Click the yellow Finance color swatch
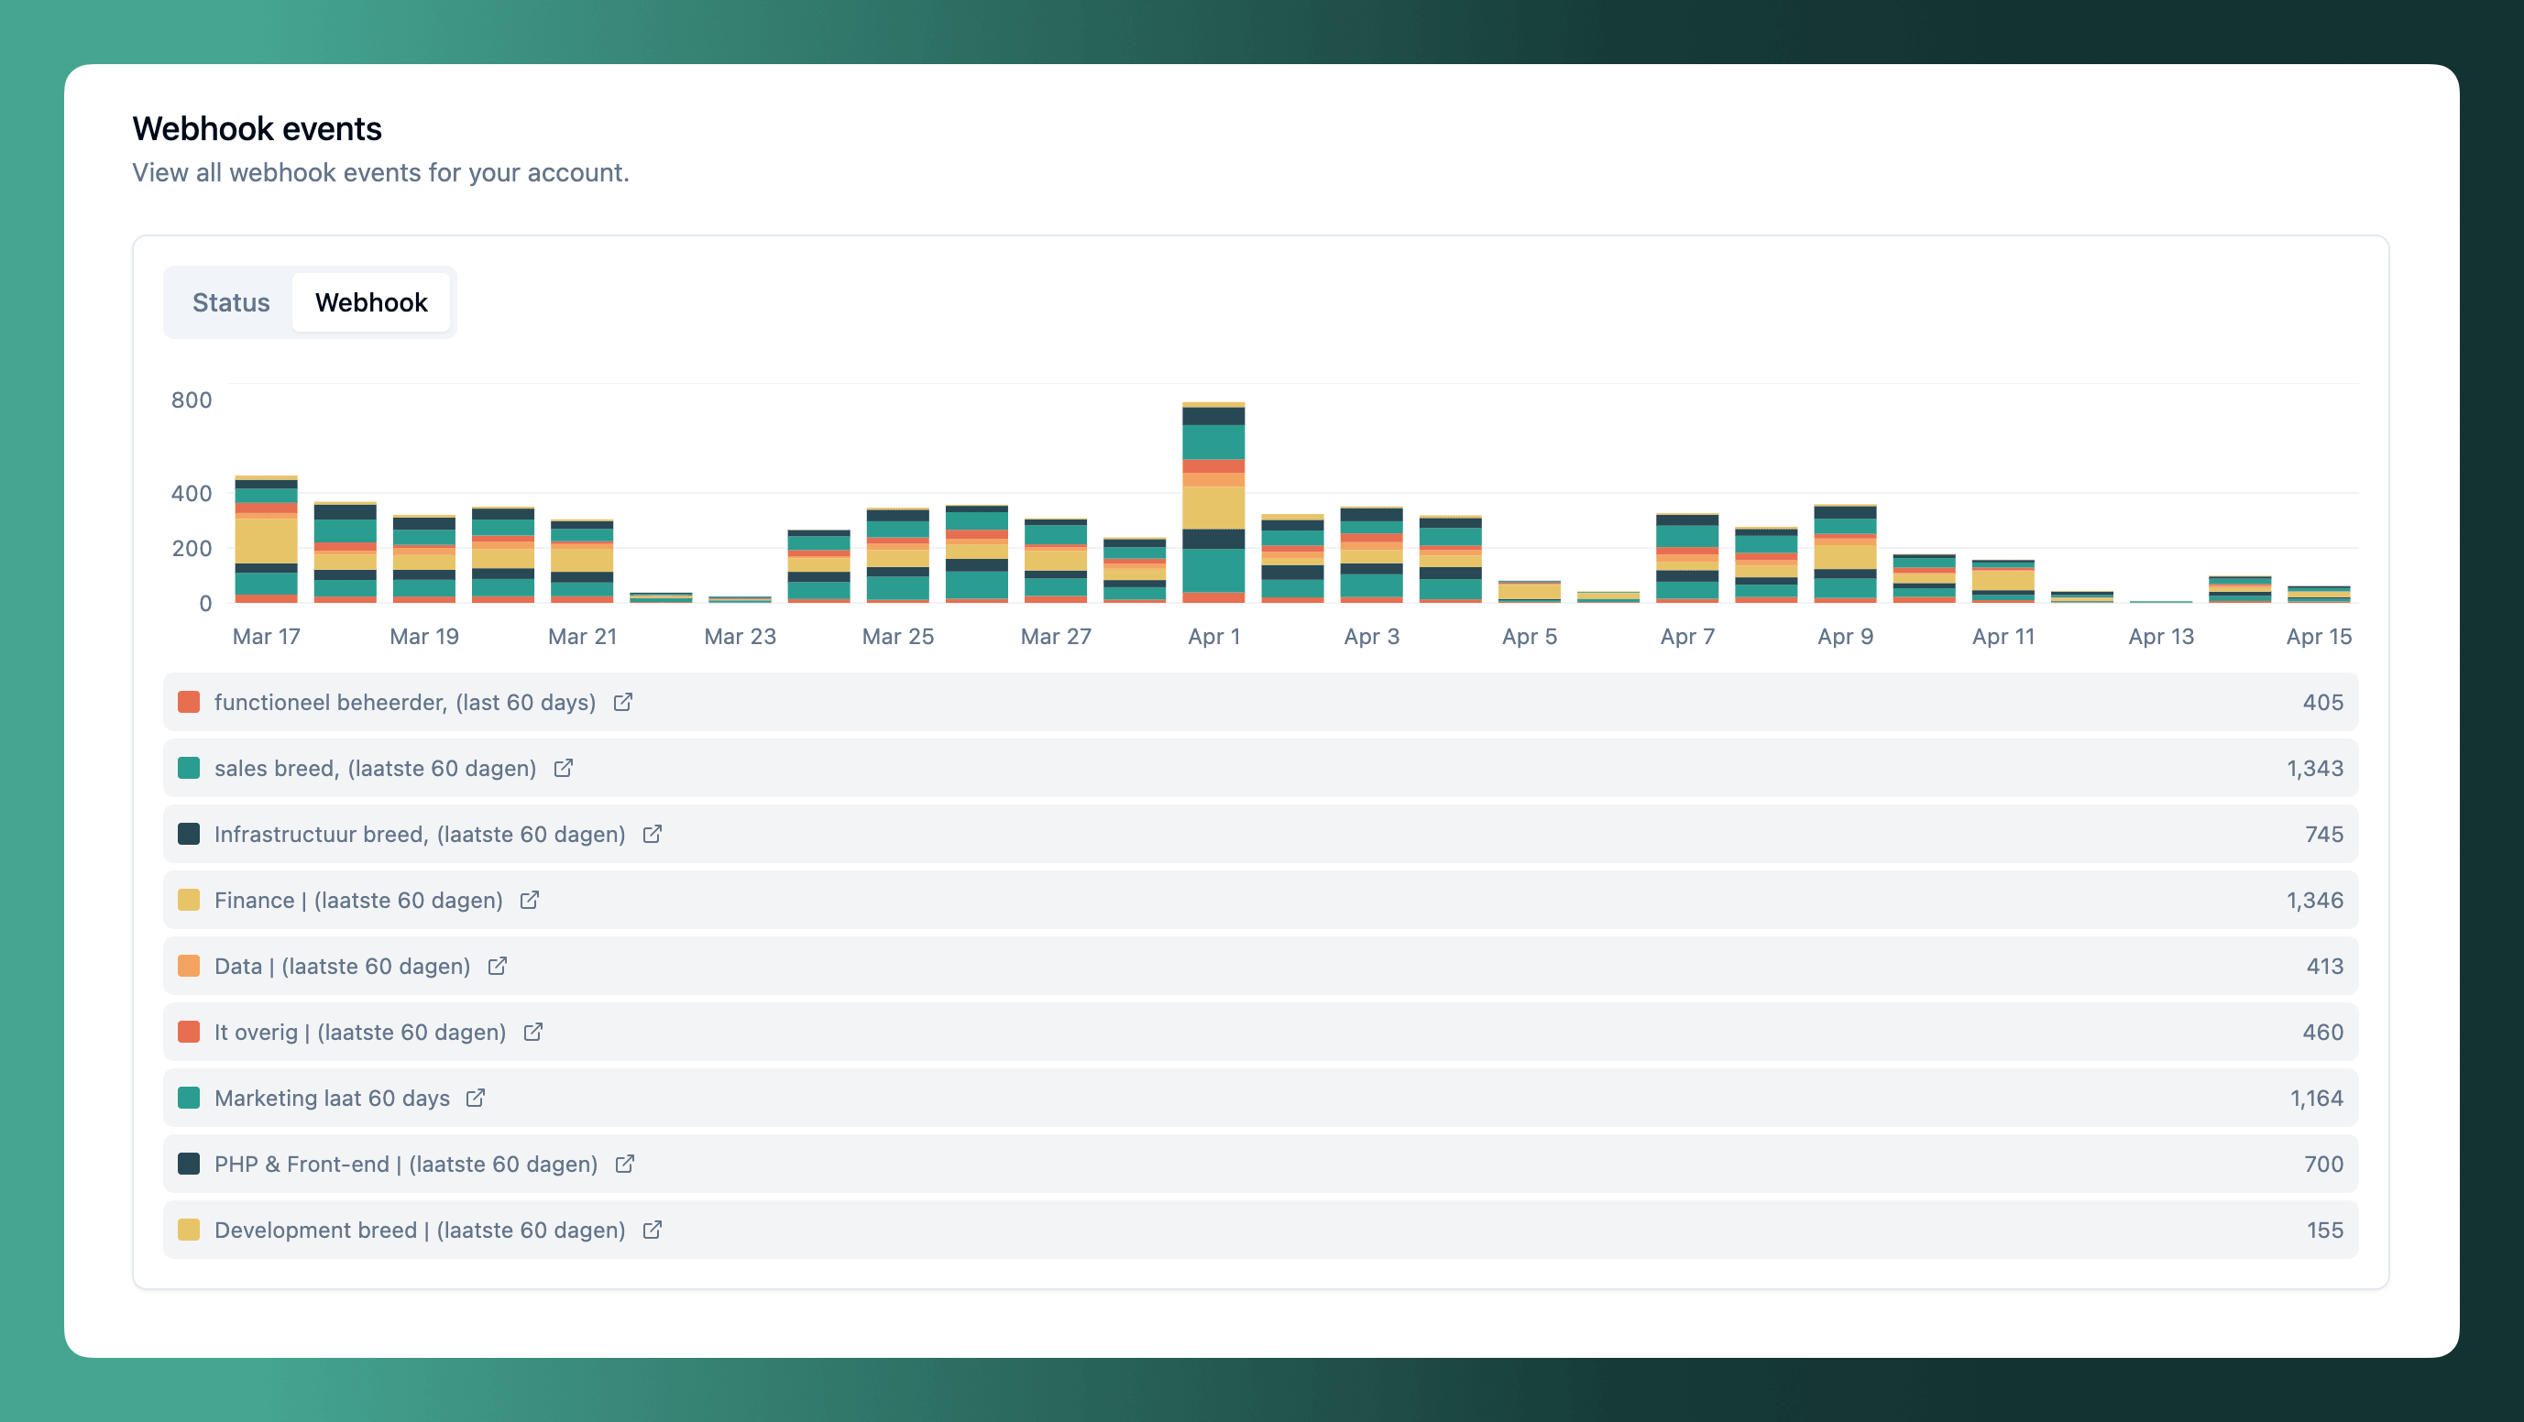This screenshot has height=1422, width=2524. coord(189,899)
